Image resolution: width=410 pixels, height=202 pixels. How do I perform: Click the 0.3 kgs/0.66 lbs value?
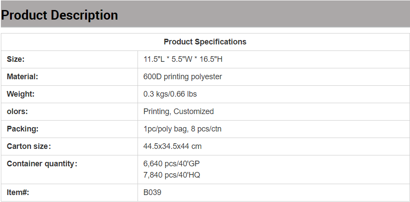coord(170,94)
